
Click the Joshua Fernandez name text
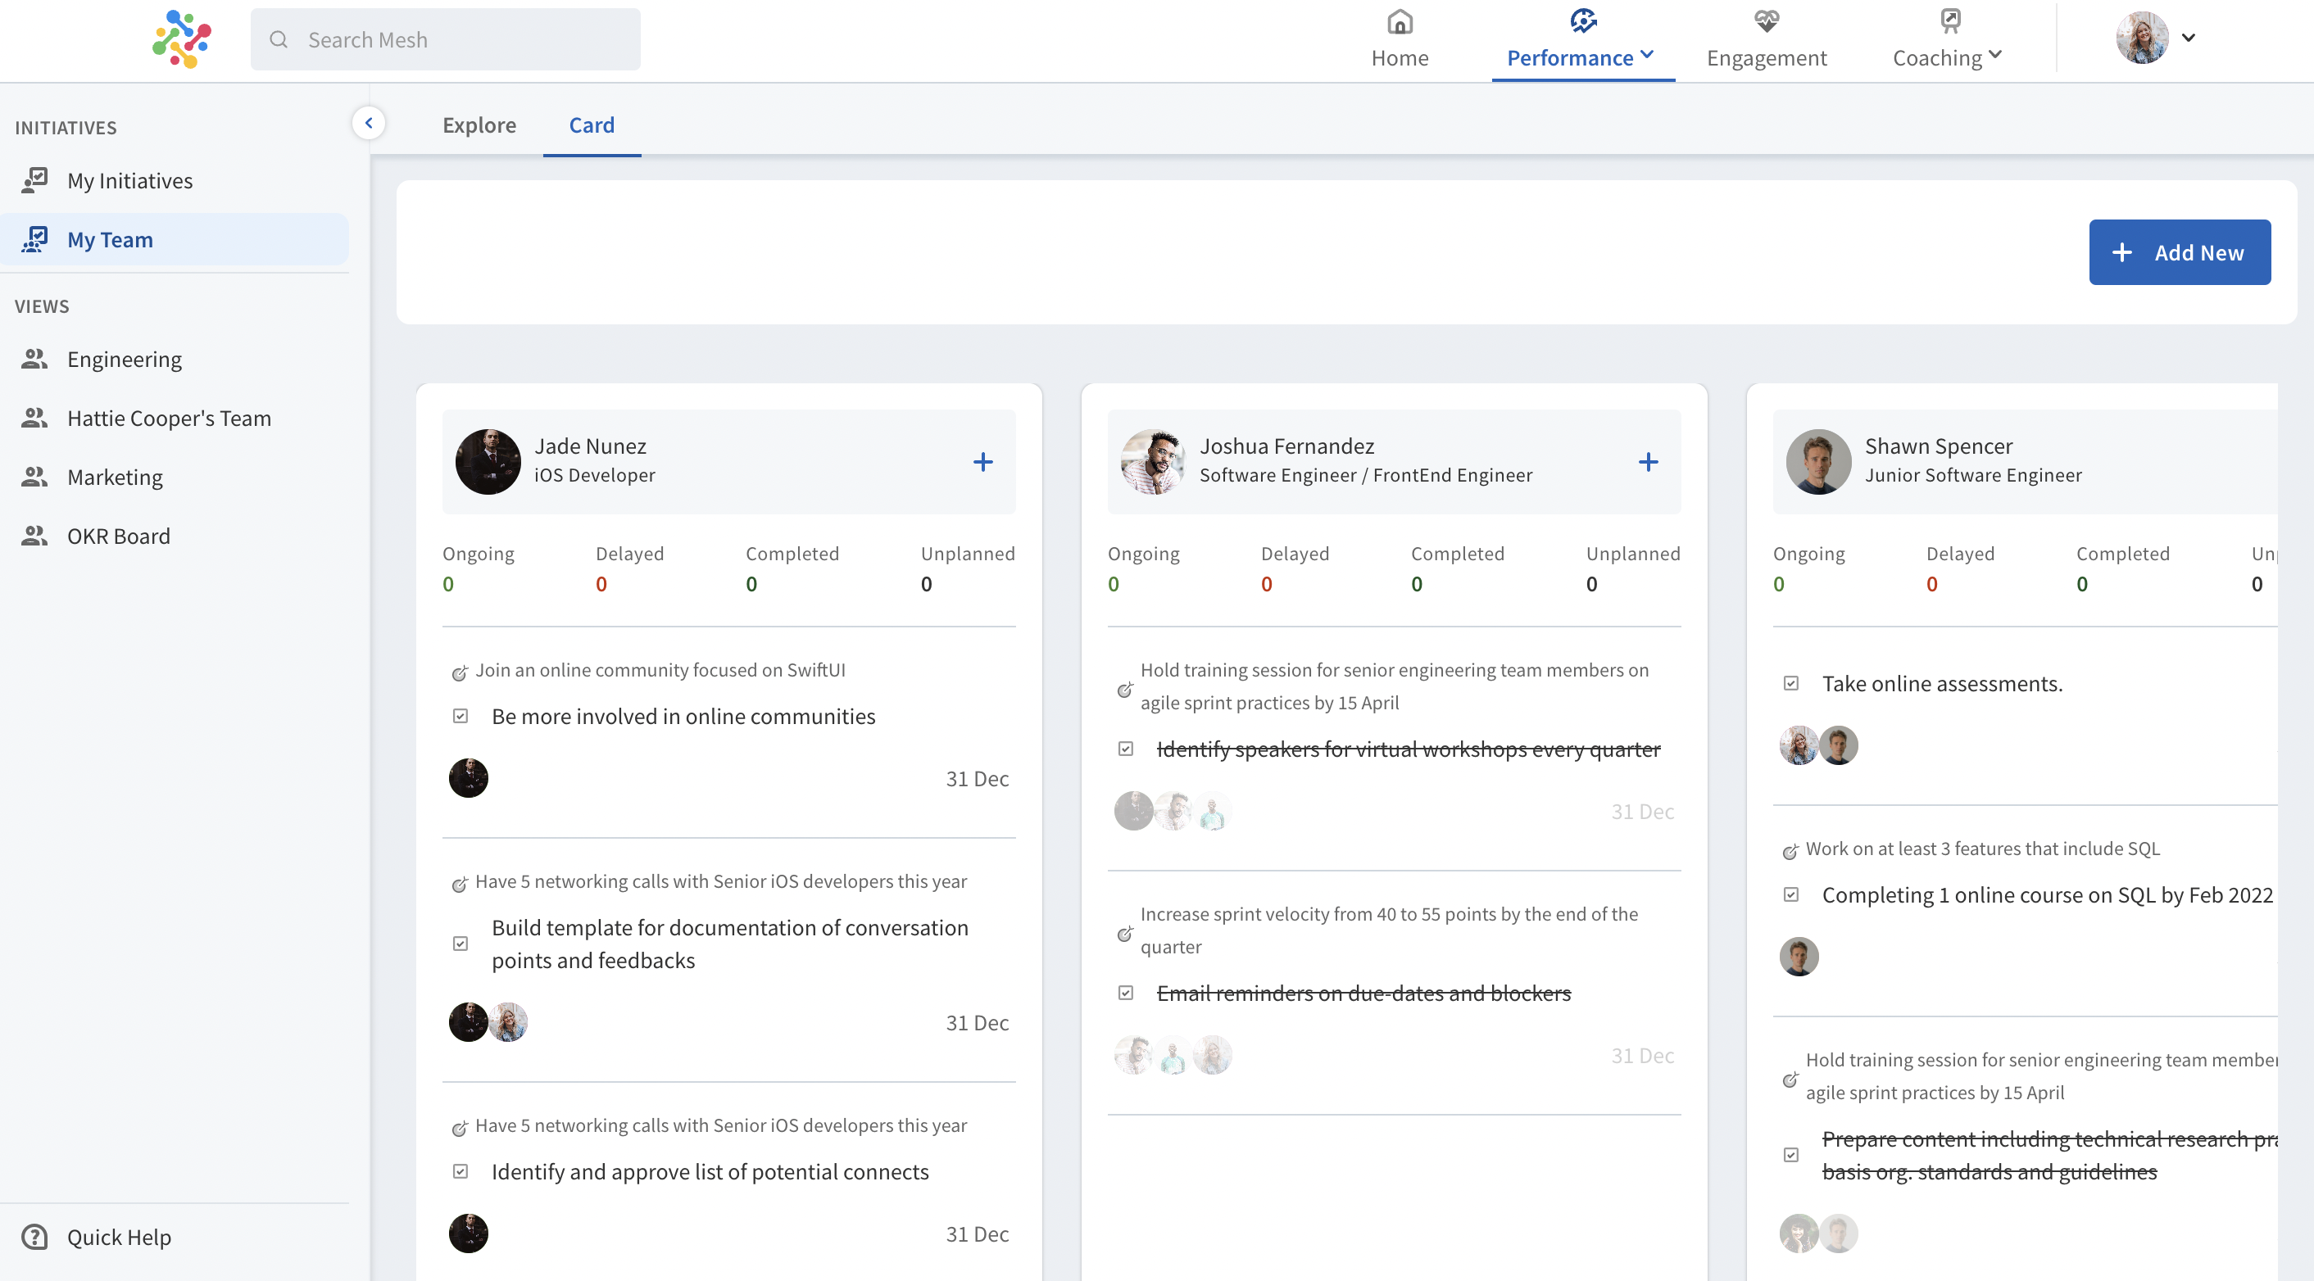(1286, 446)
